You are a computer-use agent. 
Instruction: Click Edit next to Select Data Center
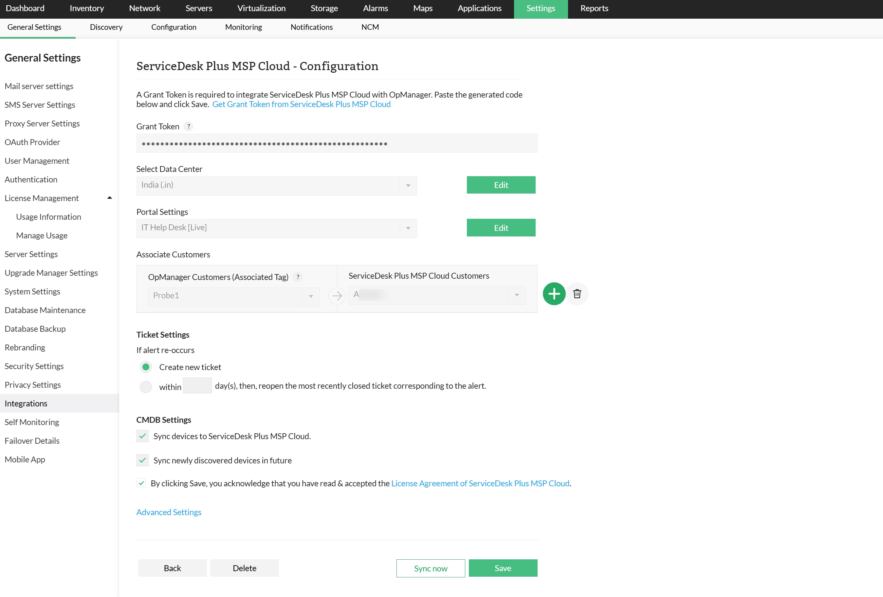point(501,185)
